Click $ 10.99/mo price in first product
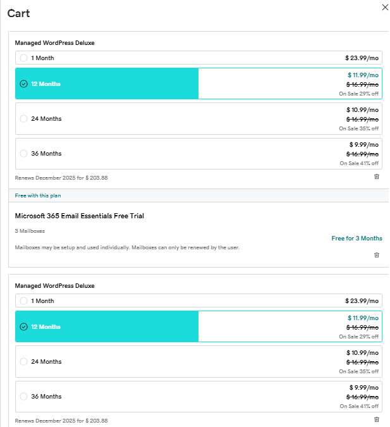The image size is (390, 427). click(x=362, y=110)
